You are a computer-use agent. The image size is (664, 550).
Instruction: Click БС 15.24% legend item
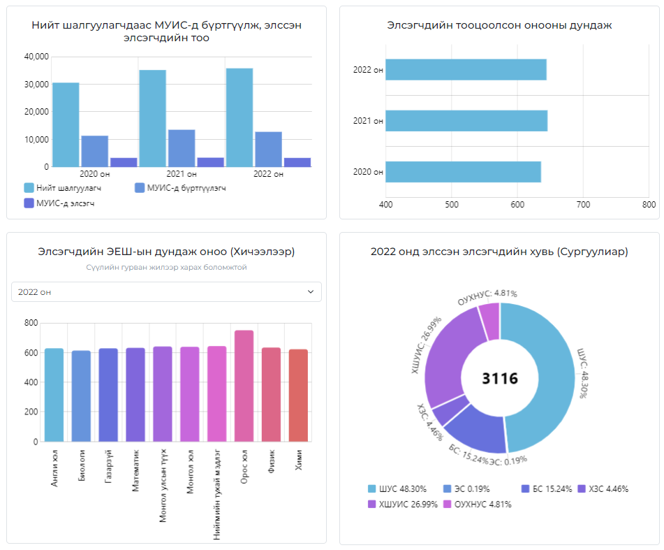coord(547,489)
